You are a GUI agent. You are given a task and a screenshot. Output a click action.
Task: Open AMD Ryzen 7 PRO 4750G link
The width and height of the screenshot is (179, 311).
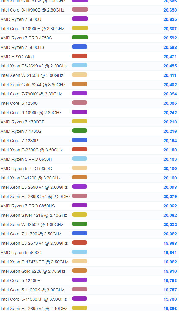coord(26,38)
